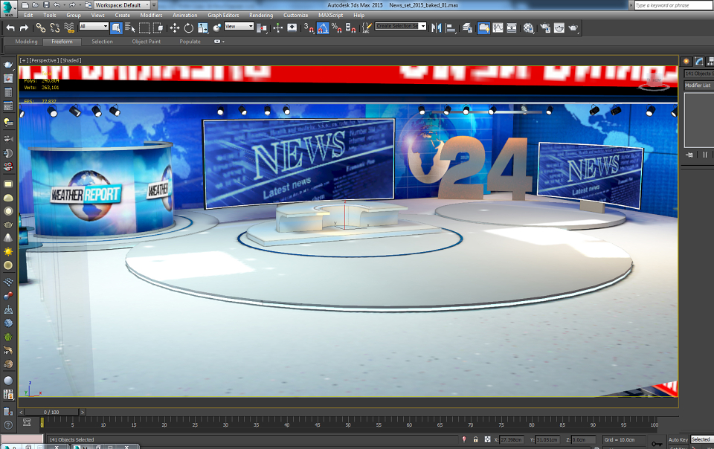Select the Select and Scale tool
This screenshot has height=449, width=714.
tap(202, 28)
